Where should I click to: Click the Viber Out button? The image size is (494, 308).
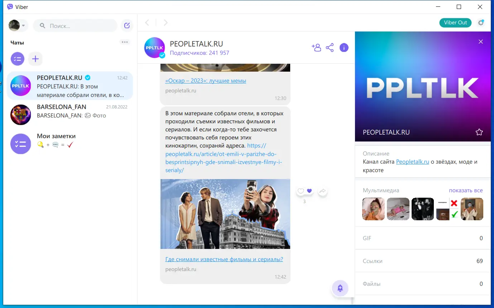click(x=455, y=23)
